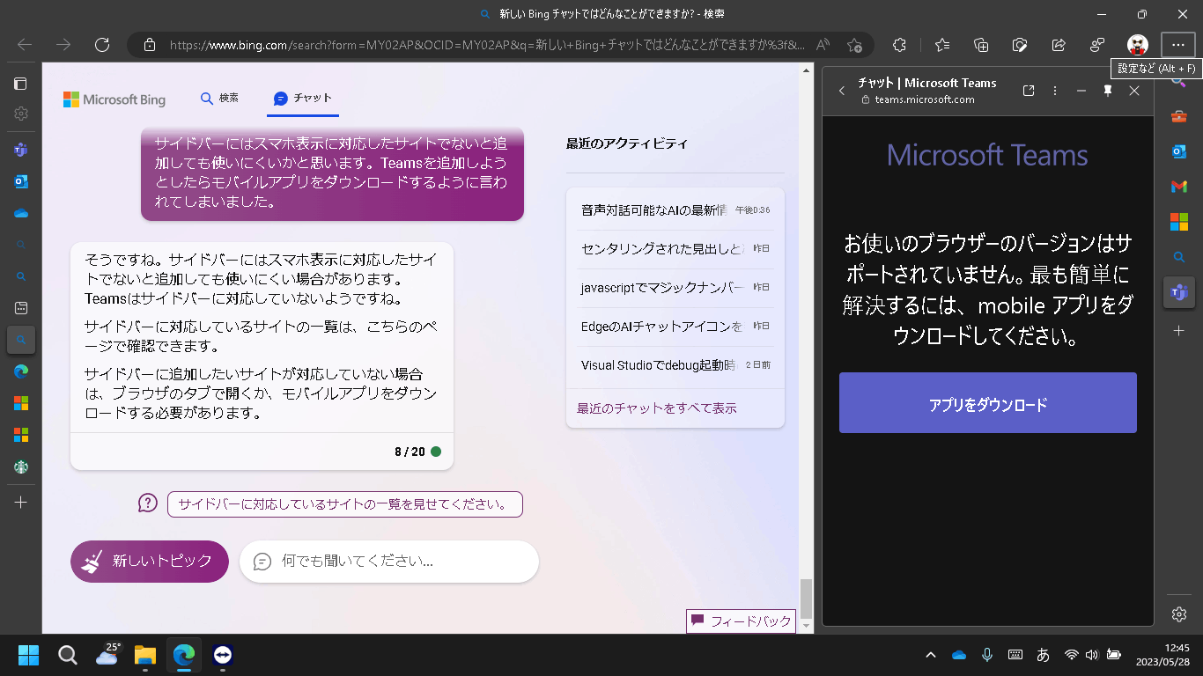
Task: Open the Extensions puzzle icon
Action: [899, 45]
